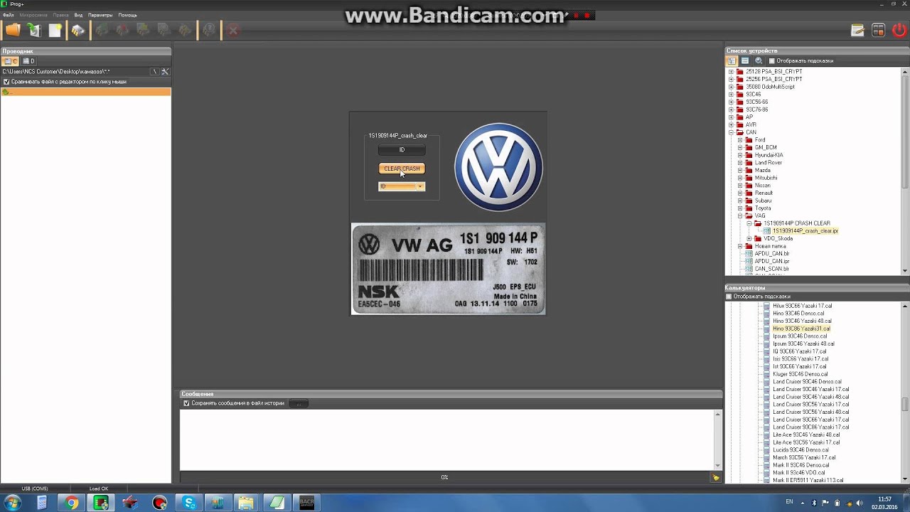Image resolution: width=910 pixels, height=512 pixels.
Task: Select 1S1909144P_crash_clear.ipr in device tree
Action: point(805,231)
